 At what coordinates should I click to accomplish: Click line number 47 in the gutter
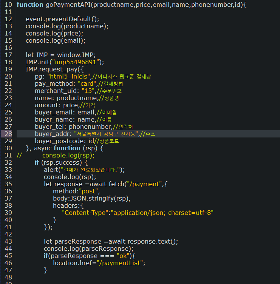(8, 270)
